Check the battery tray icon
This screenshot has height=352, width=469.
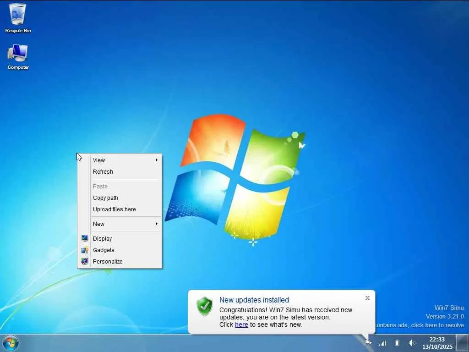pos(397,343)
